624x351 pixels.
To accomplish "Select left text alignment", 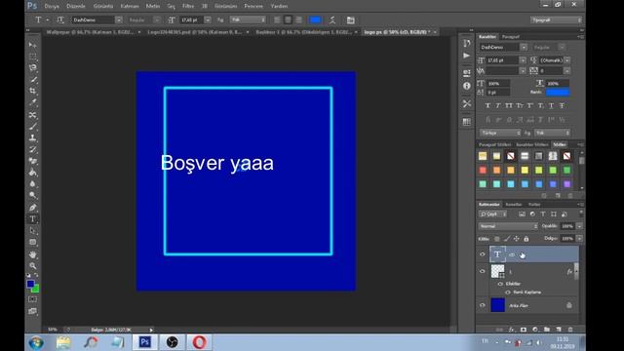I will pyautogui.click(x=277, y=19).
